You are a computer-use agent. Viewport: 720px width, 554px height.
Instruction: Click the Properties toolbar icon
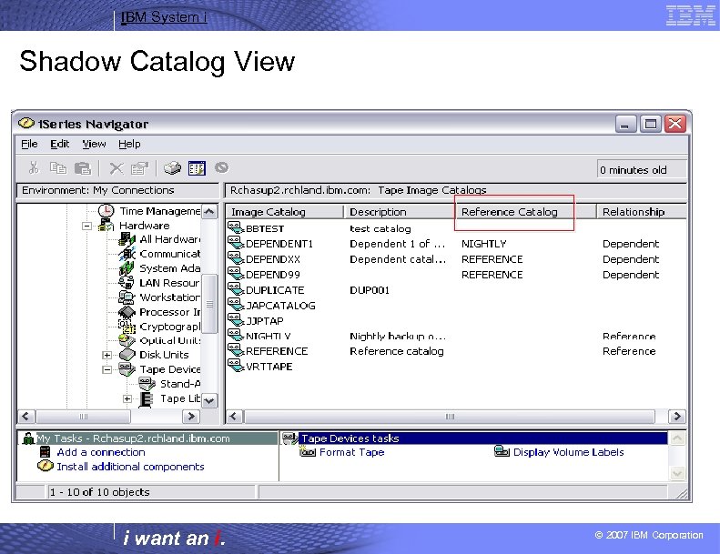pos(139,168)
